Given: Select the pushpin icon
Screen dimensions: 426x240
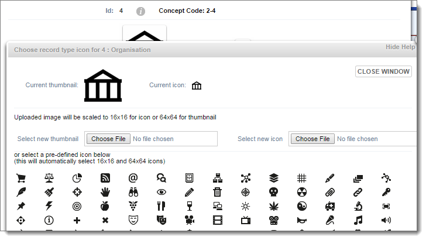Looking at the screenshot, I should tap(21, 206).
